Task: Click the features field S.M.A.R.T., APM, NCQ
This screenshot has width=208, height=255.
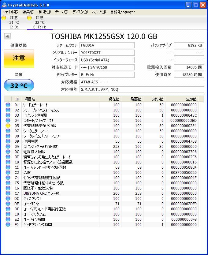Action: (142, 89)
